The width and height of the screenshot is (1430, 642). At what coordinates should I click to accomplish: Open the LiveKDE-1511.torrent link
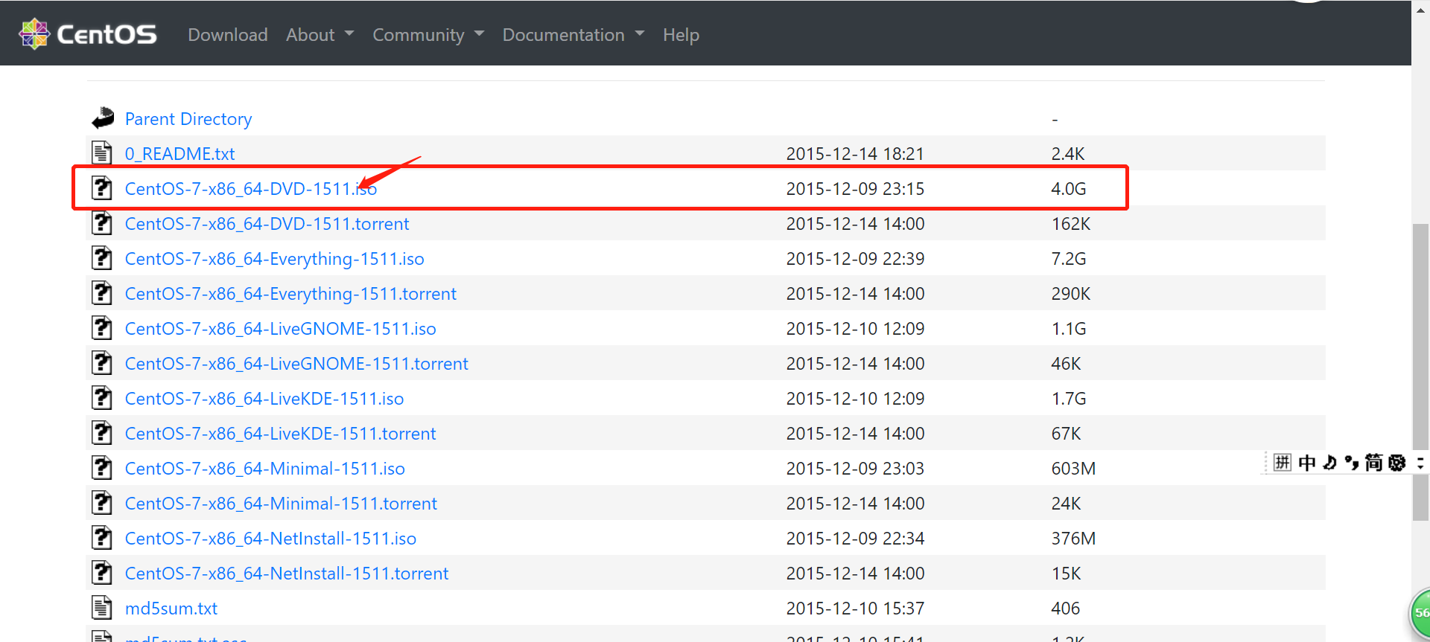click(x=281, y=434)
